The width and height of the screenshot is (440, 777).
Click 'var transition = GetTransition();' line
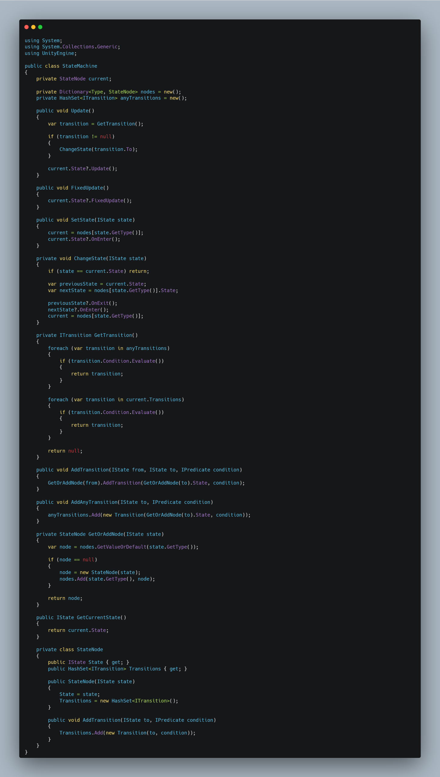(96, 124)
